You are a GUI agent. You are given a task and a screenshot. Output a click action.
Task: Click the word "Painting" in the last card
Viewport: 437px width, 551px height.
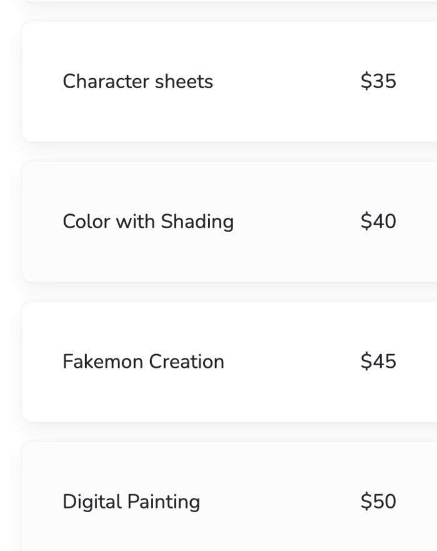(x=164, y=502)
